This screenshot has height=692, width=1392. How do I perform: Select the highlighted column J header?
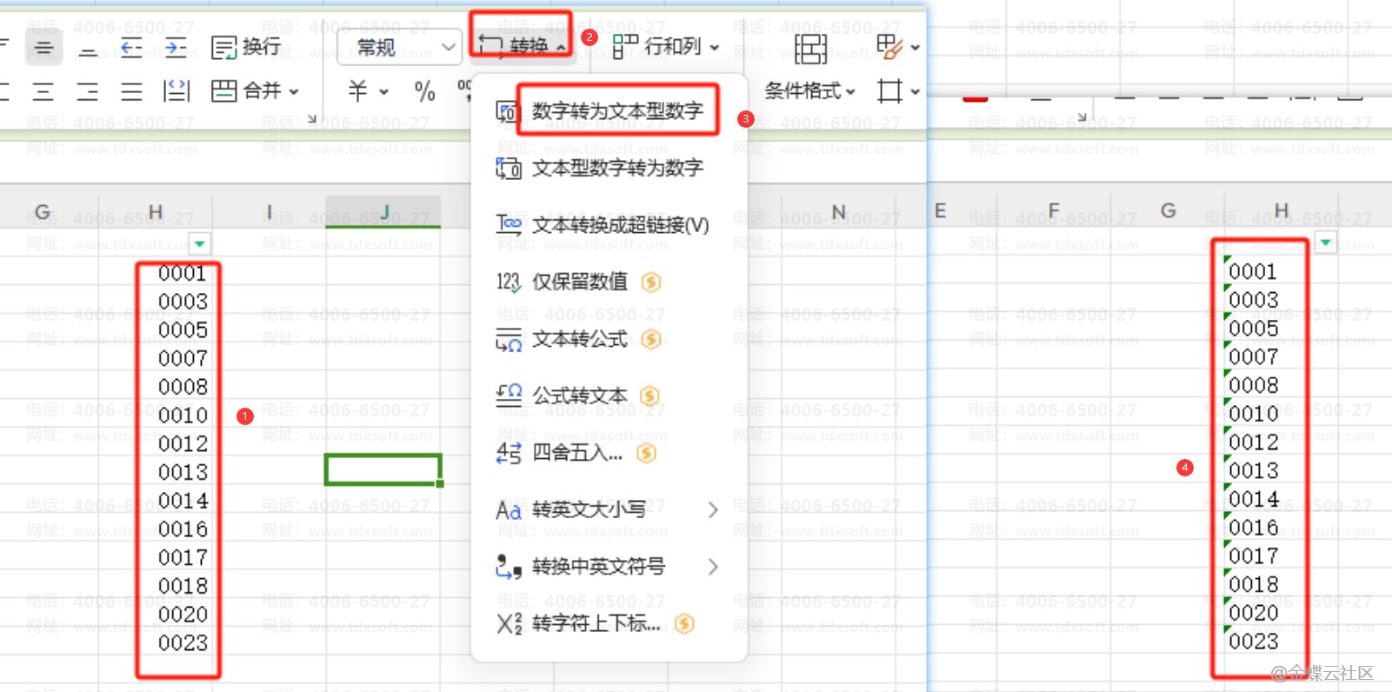coord(383,211)
